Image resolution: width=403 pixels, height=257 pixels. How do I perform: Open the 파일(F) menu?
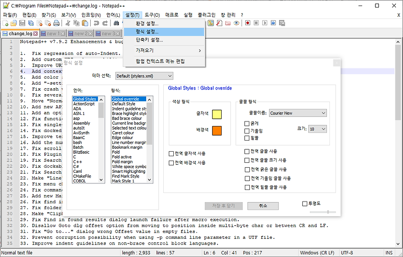[x=10, y=15]
